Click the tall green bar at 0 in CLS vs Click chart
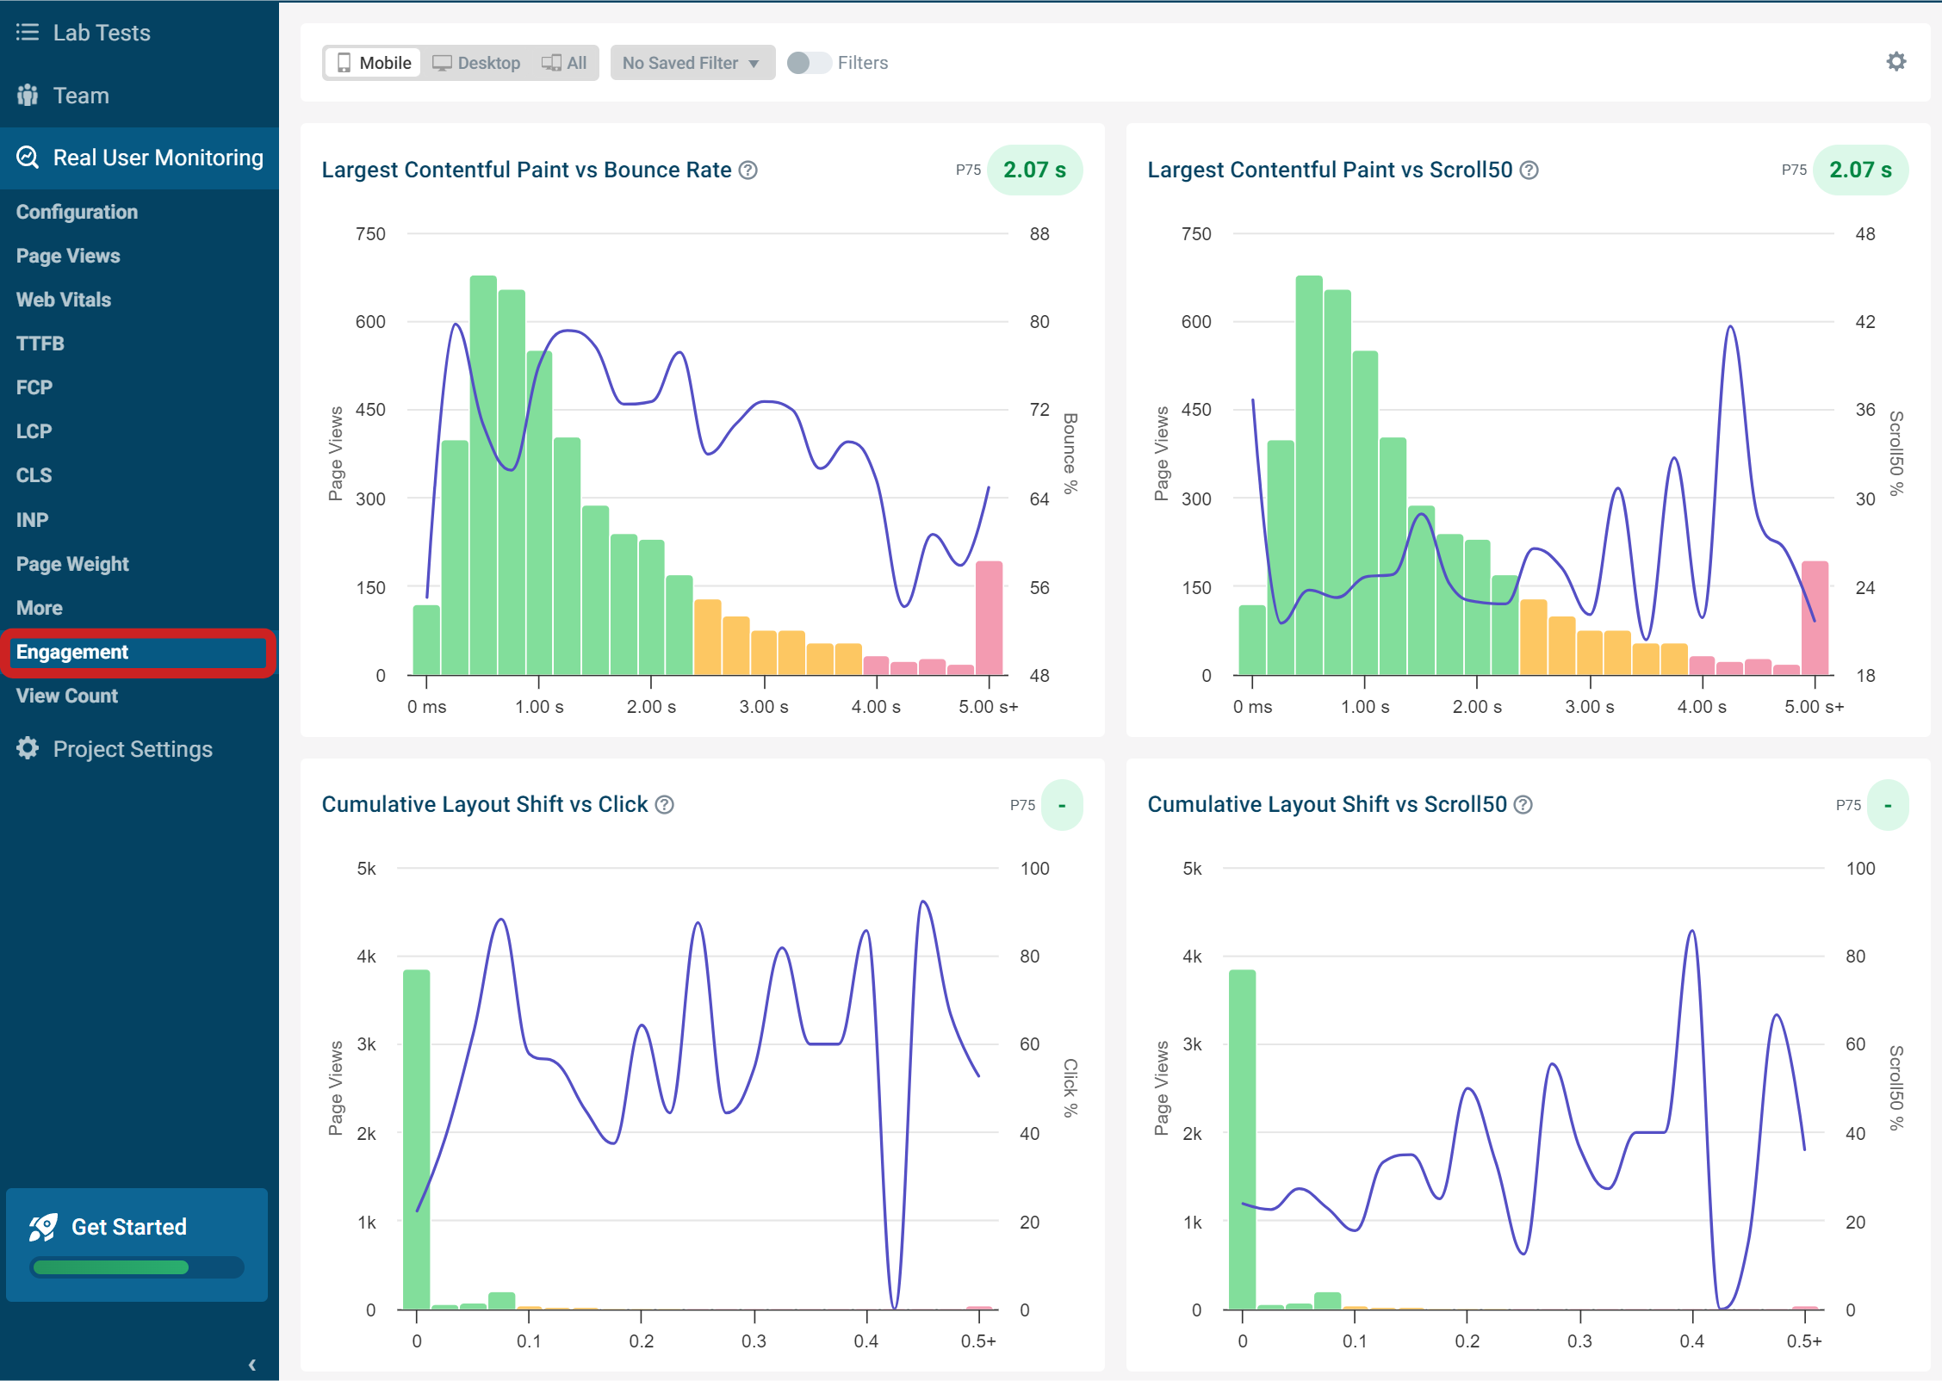This screenshot has height=1381, width=1942. 417,1140
